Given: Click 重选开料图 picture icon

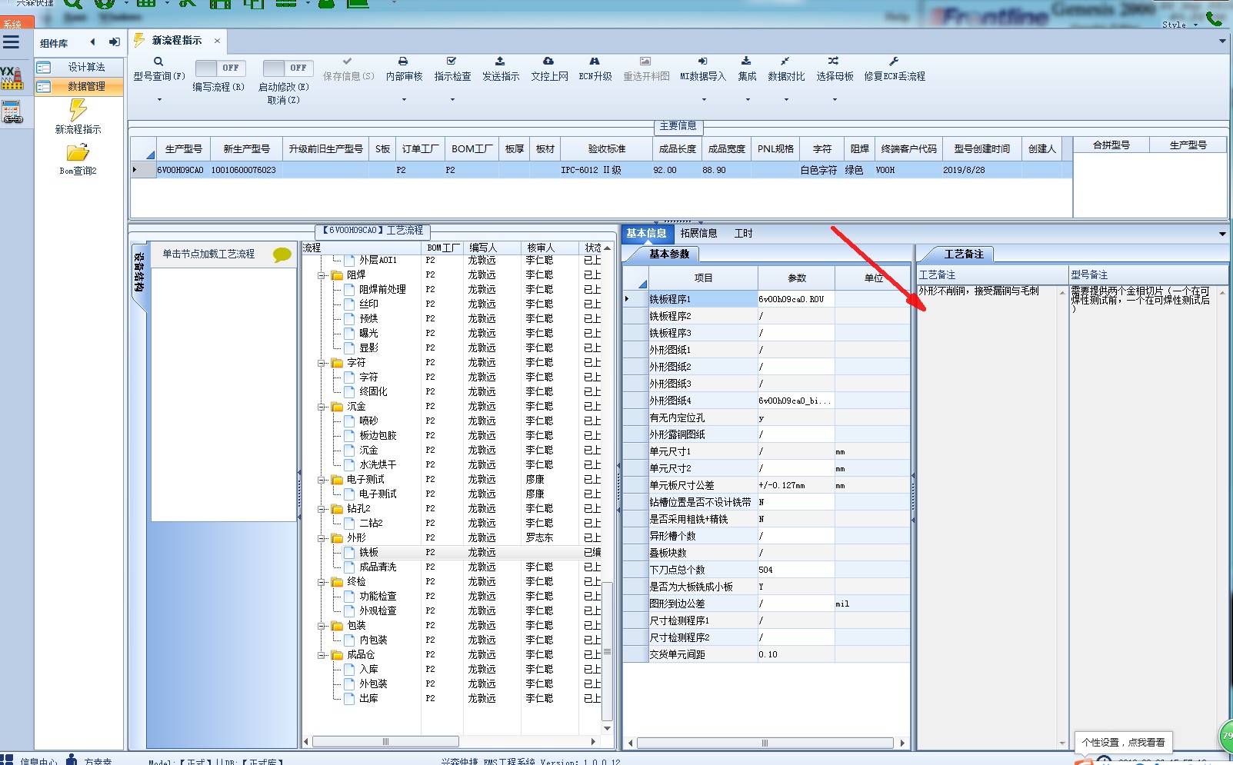Looking at the screenshot, I should coord(645,61).
